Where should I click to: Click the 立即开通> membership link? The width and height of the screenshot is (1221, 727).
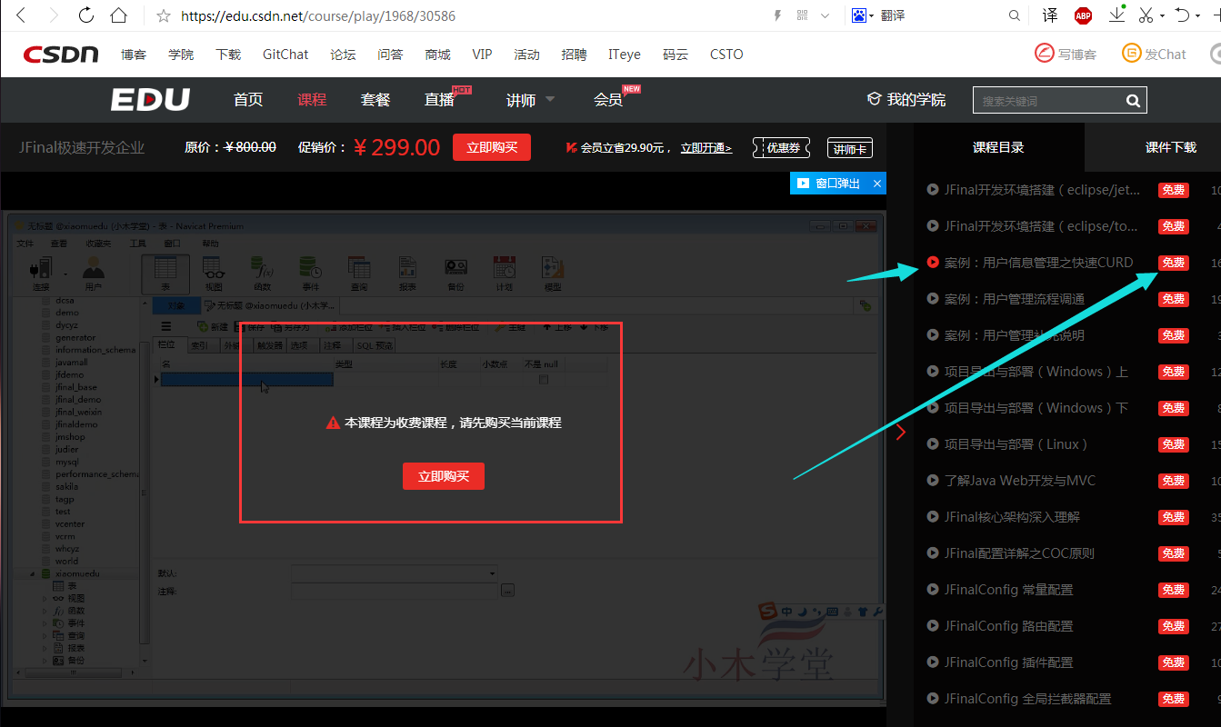pos(706,147)
